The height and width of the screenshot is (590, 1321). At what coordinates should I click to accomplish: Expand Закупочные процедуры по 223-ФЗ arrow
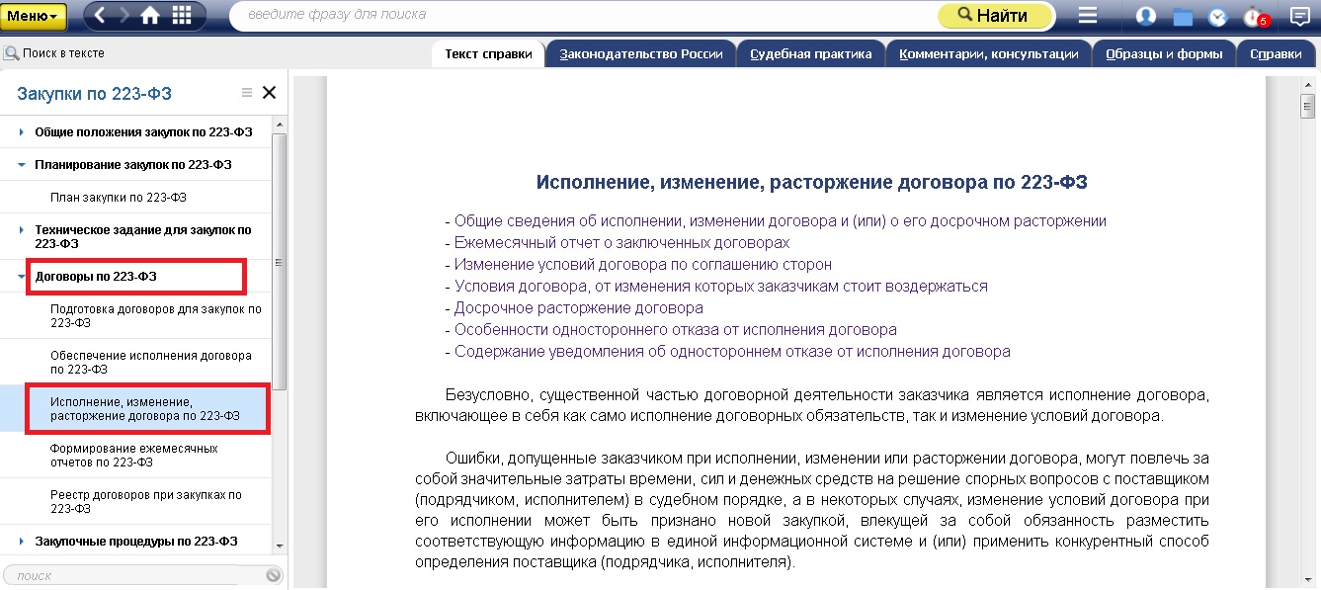click(22, 541)
